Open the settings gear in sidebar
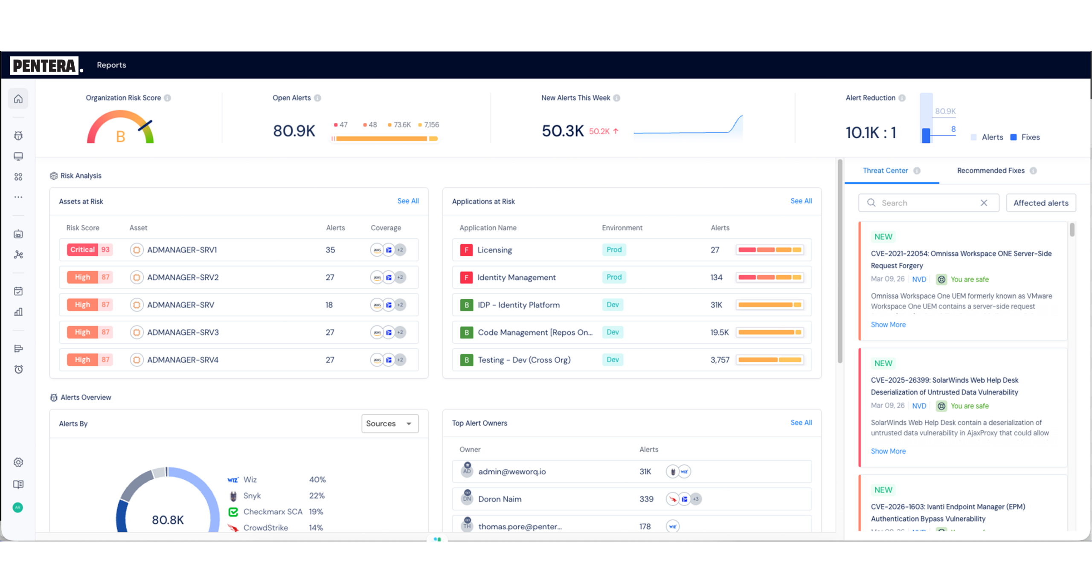The height and width of the screenshot is (583, 1092). pyautogui.click(x=18, y=462)
